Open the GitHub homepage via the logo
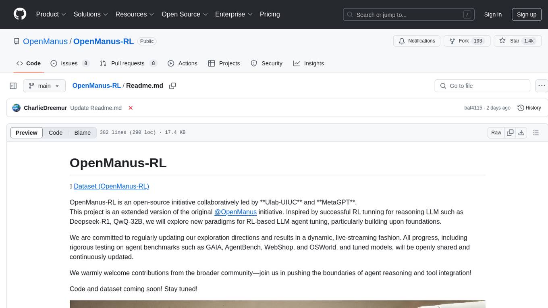The image size is (548, 308). coord(20,14)
